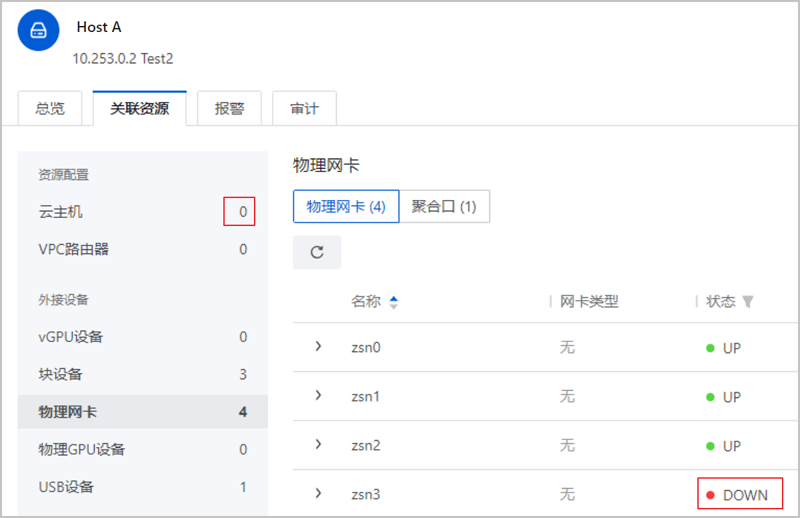Click the zsn3 network card name
The height and width of the screenshot is (518, 800).
tap(366, 495)
